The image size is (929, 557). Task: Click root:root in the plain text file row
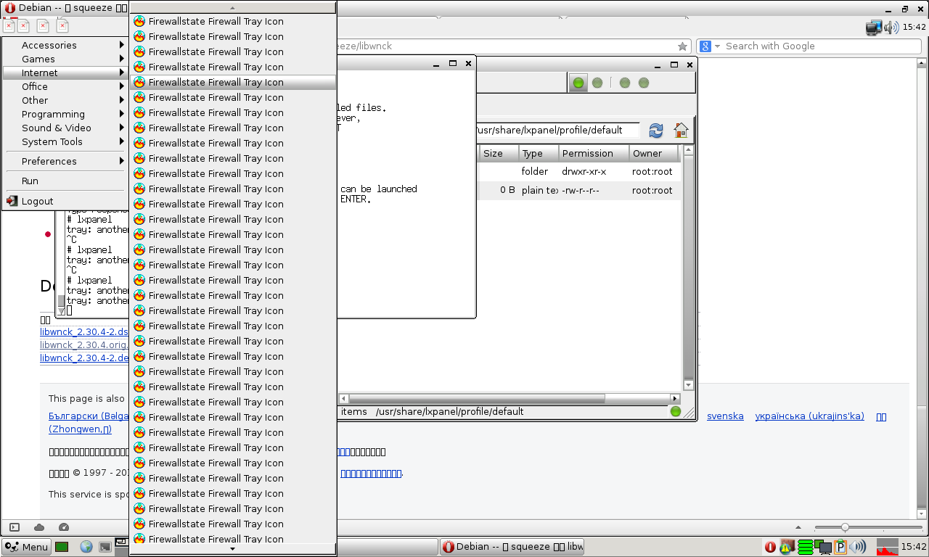tap(652, 190)
